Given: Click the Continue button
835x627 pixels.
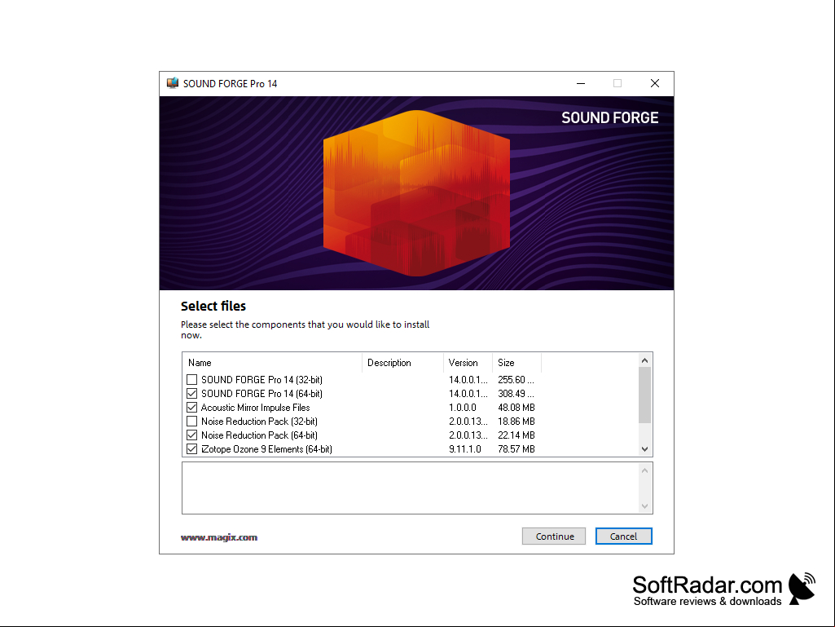Looking at the screenshot, I should (x=554, y=536).
